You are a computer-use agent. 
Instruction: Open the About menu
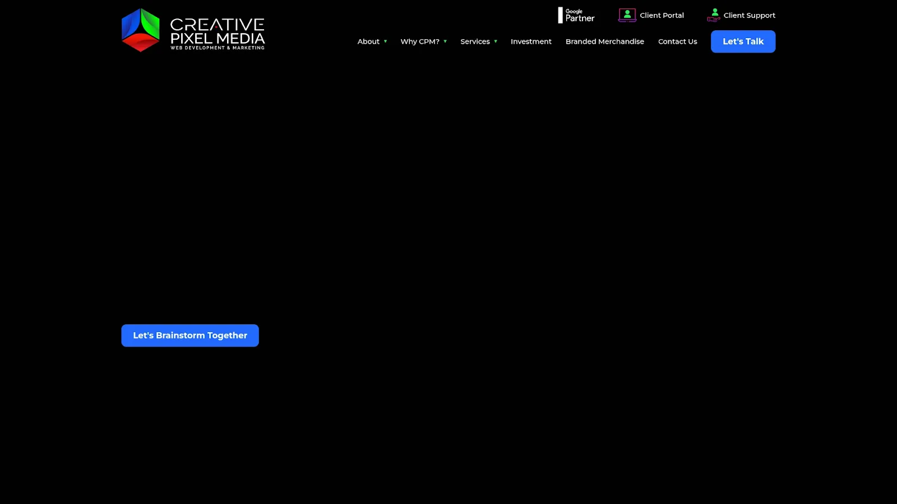368,41
